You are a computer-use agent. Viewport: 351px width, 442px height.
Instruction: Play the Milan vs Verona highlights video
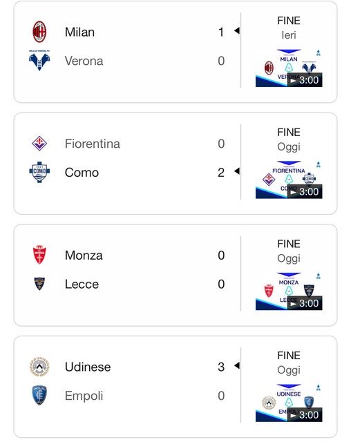click(289, 68)
